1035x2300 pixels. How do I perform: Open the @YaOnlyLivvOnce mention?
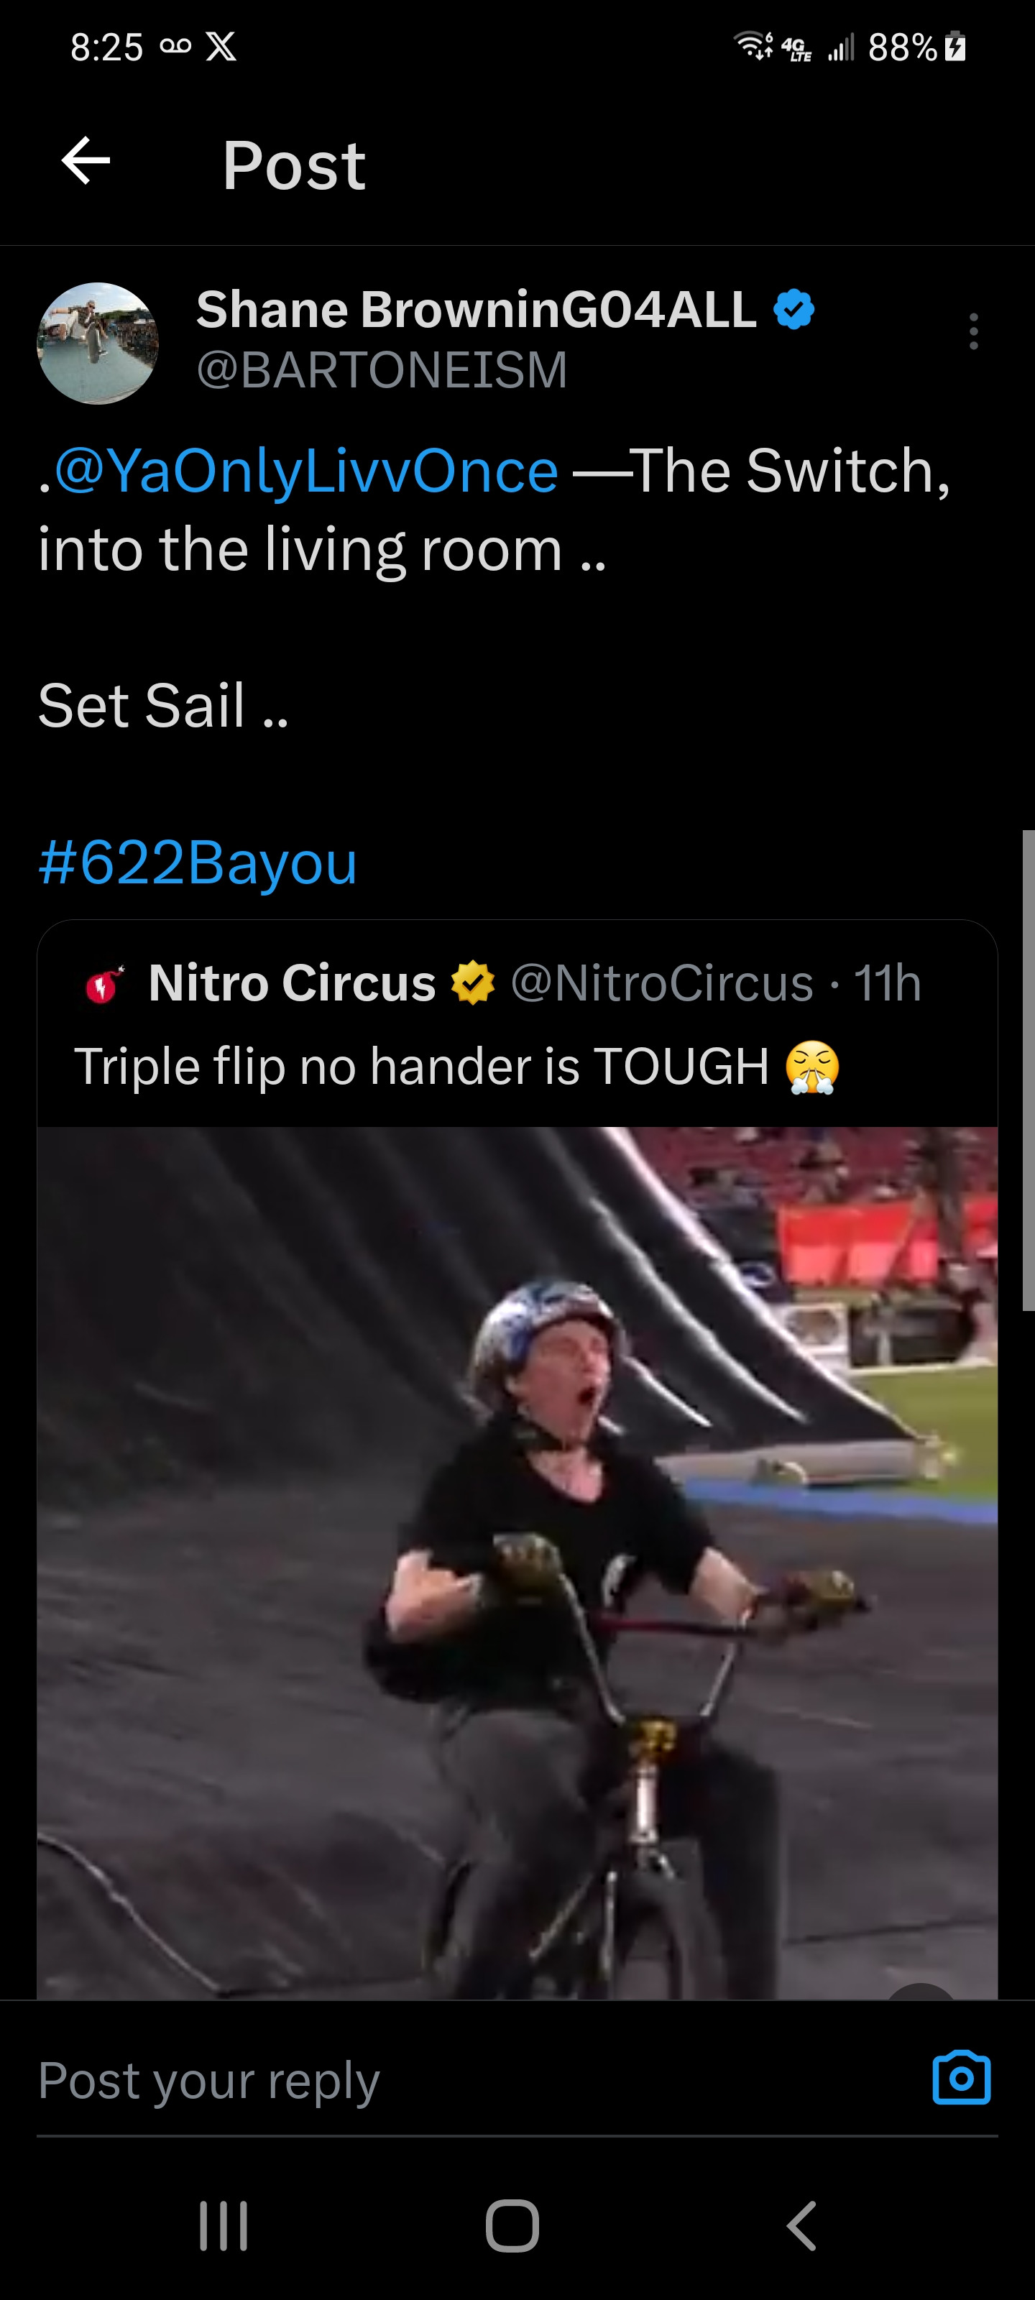pos(306,471)
